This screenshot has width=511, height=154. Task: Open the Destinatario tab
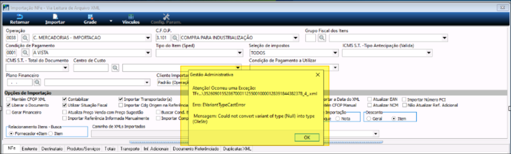[x=52, y=149]
